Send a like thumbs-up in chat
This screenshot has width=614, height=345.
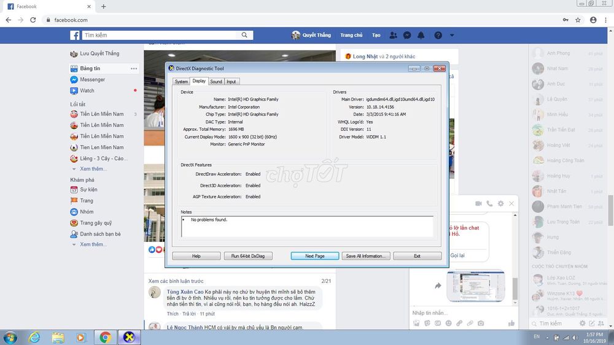pos(511,323)
